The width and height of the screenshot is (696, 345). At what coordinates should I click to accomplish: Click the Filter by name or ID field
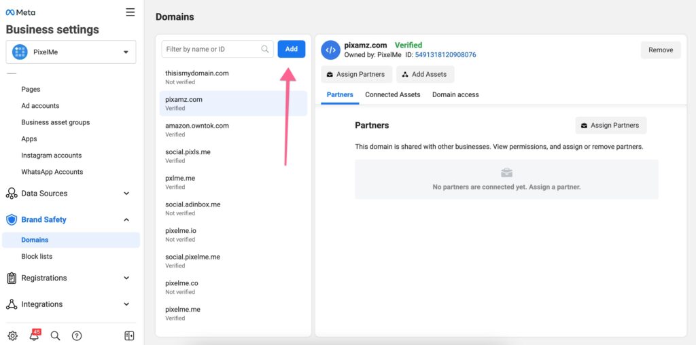point(212,49)
